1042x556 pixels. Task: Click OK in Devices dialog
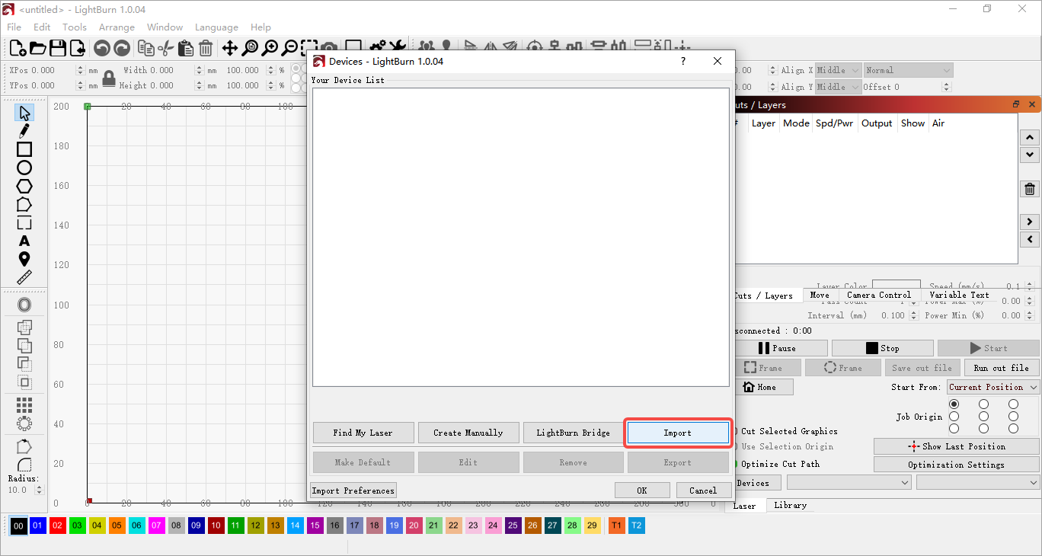tap(642, 490)
